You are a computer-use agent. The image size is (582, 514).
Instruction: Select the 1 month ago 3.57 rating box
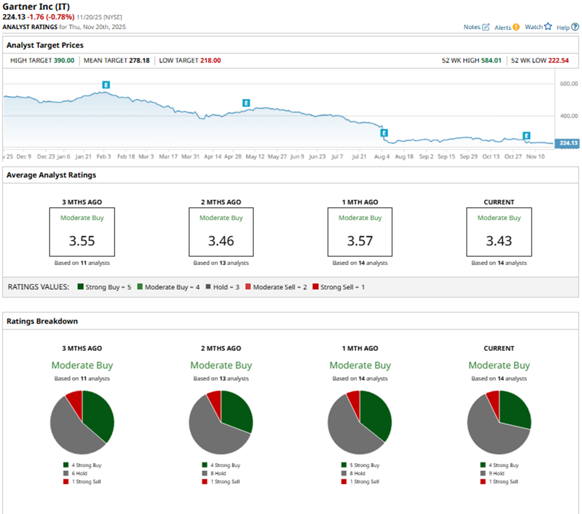pyautogui.click(x=360, y=232)
